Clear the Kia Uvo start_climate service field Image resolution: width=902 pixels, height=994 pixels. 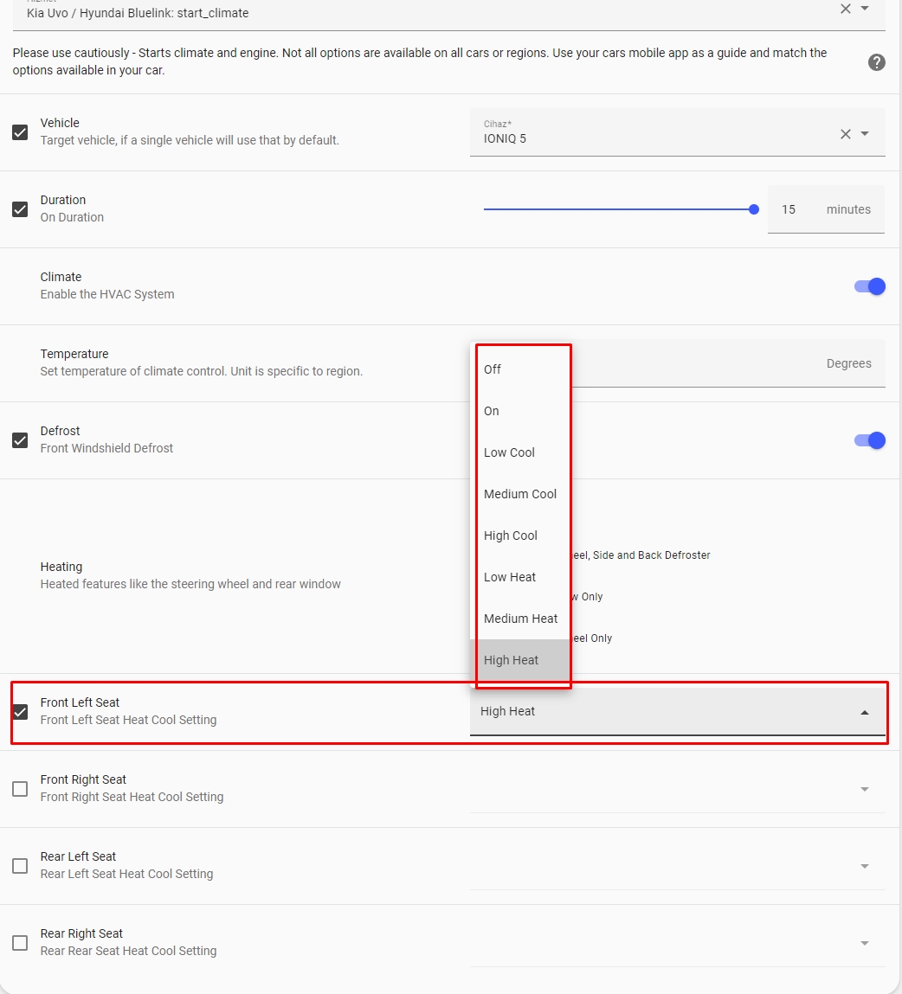pos(846,10)
